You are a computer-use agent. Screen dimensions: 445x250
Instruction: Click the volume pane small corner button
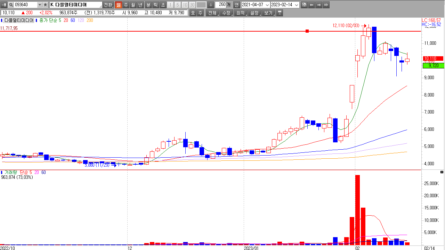[442, 172]
